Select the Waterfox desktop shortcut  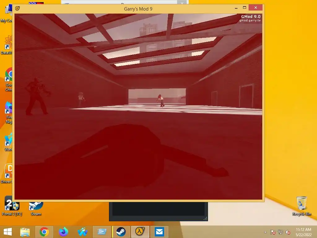[x=8, y=142]
